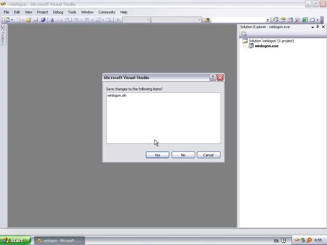Open the File menu
327x245 pixels.
click(x=6, y=12)
